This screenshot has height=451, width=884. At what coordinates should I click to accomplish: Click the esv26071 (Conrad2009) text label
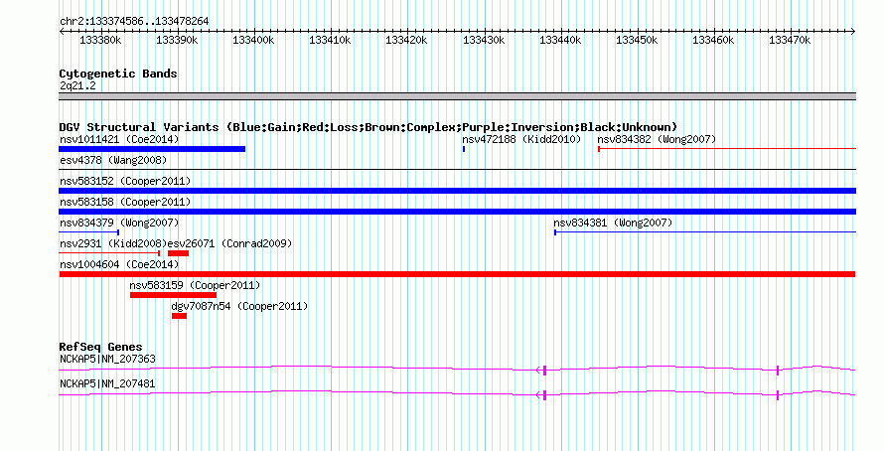tap(230, 243)
